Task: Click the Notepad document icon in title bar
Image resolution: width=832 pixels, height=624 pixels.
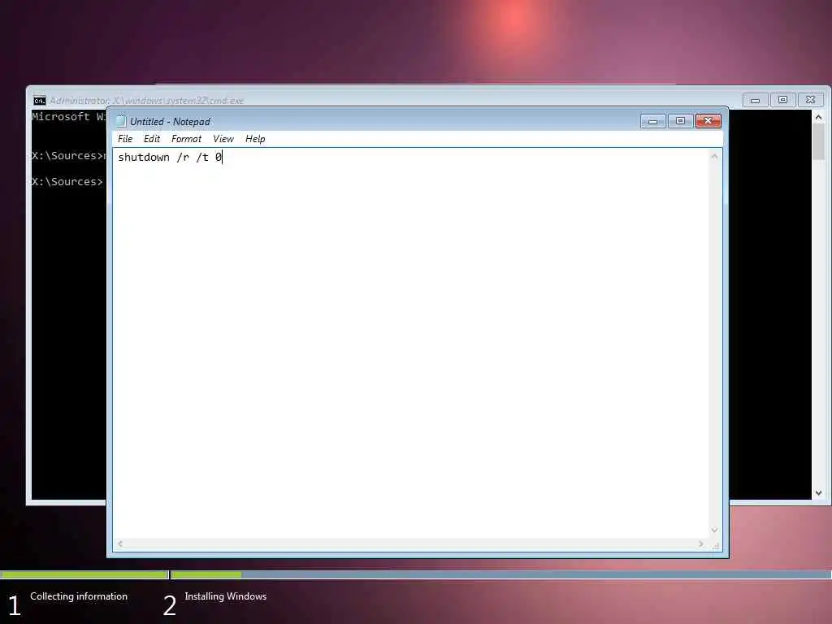Action: tap(121, 122)
